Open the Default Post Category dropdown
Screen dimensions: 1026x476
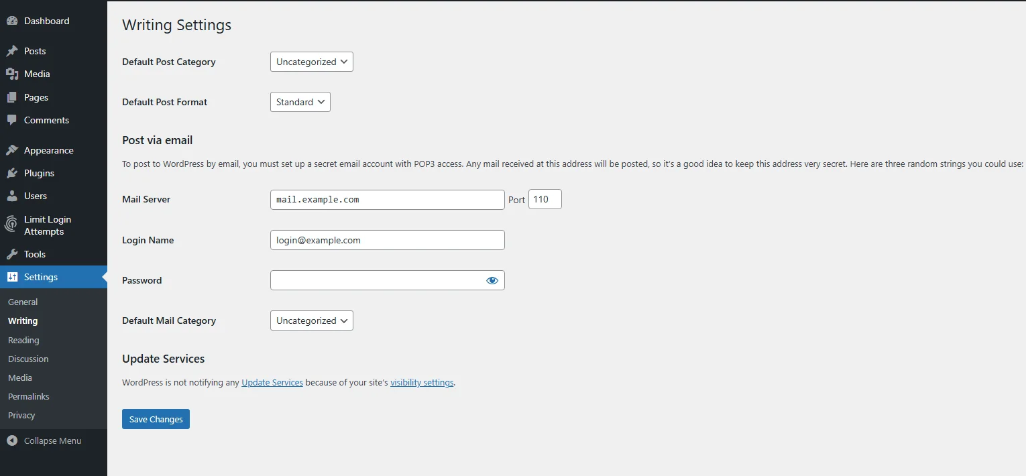311,61
